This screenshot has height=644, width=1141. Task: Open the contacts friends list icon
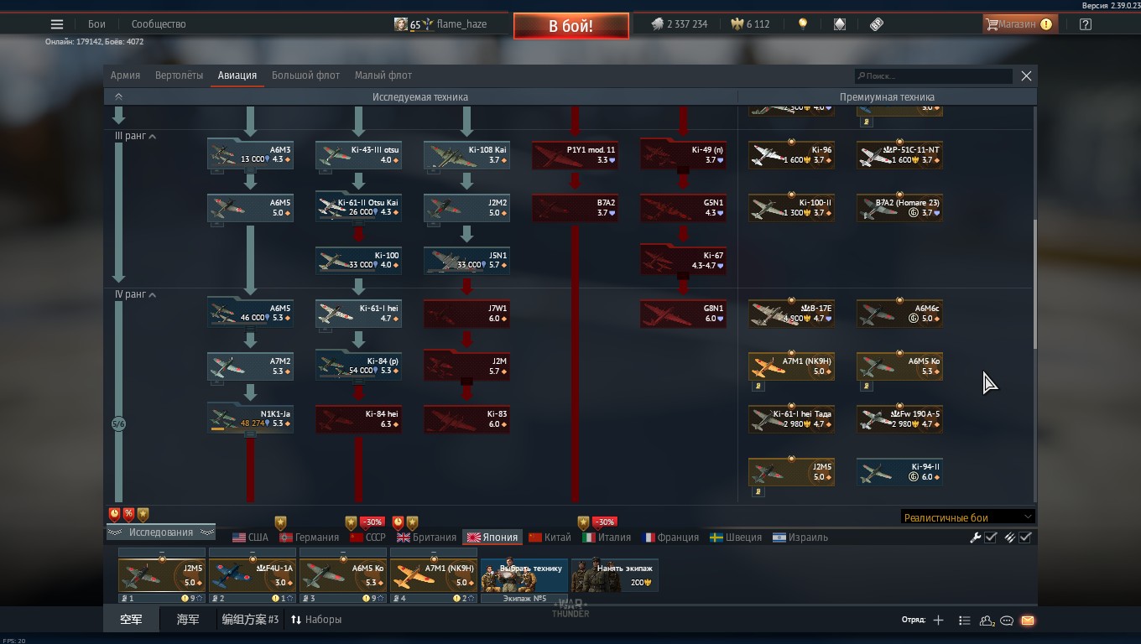tap(987, 621)
